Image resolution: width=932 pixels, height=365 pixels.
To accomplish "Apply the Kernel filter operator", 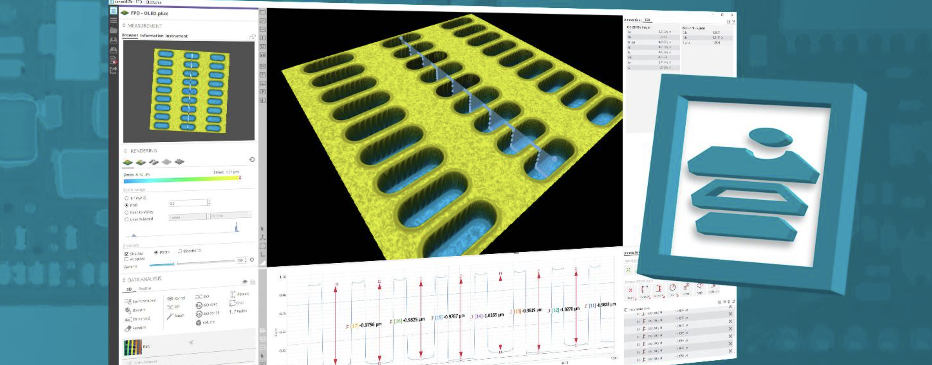I will coord(176,298).
